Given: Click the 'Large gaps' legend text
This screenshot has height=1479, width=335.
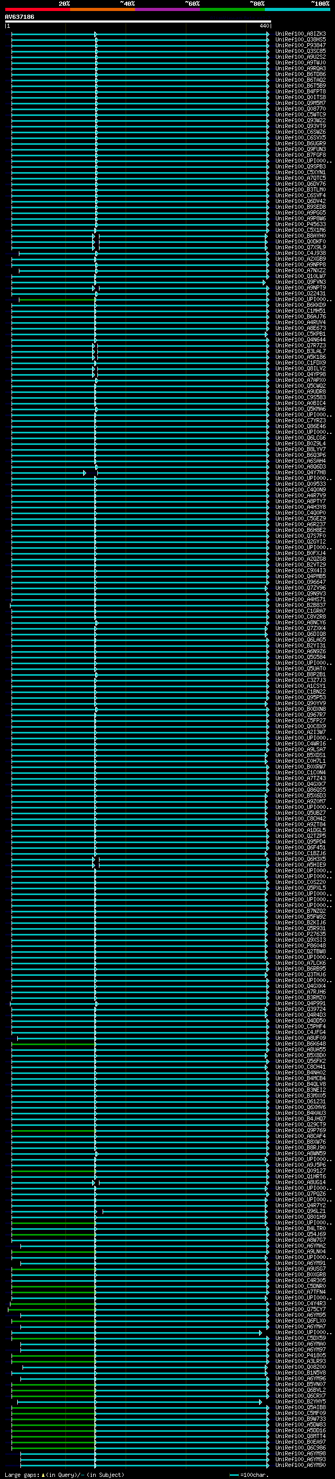Looking at the screenshot, I should [23, 1475].
